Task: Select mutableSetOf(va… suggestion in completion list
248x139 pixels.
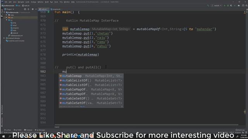Action: point(91,103)
